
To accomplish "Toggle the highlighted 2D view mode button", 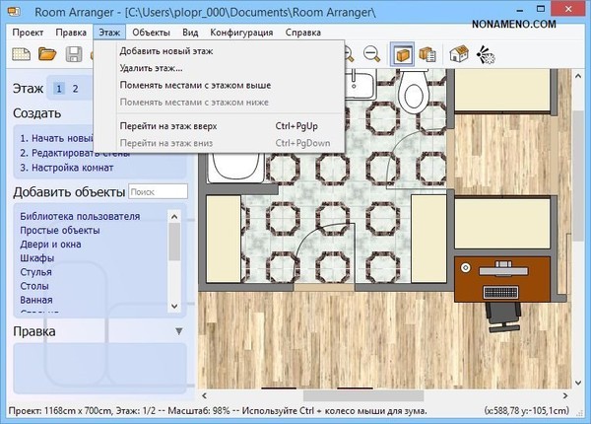I will pos(402,55).
